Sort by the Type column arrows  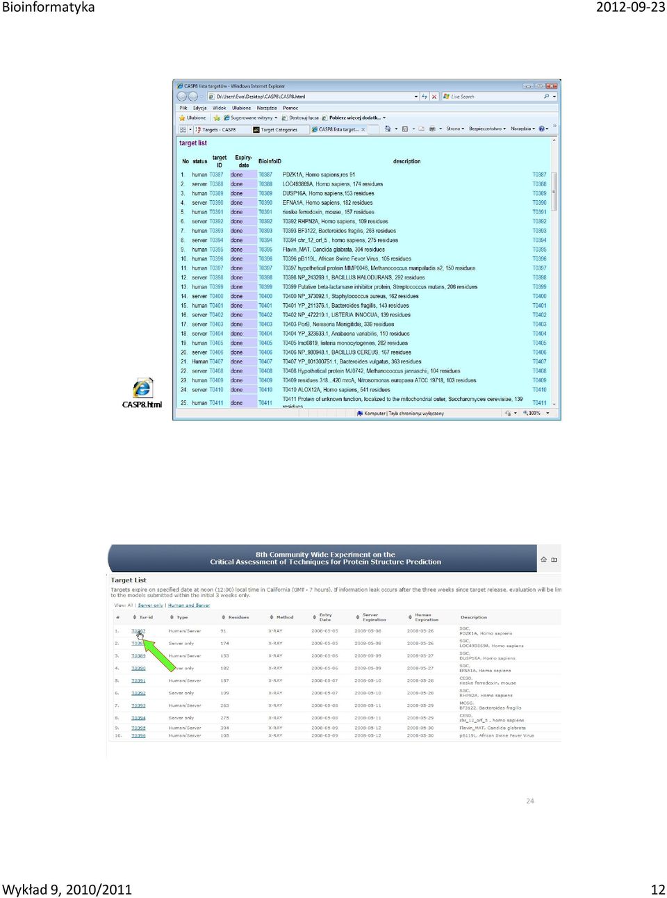pyautogui.click(x=172, y=617)
